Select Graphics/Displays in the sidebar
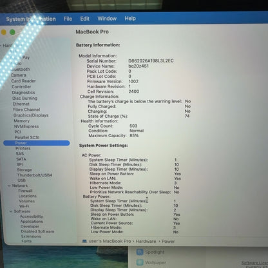Viewport: 268px width, 268px height. click(31, 115)
